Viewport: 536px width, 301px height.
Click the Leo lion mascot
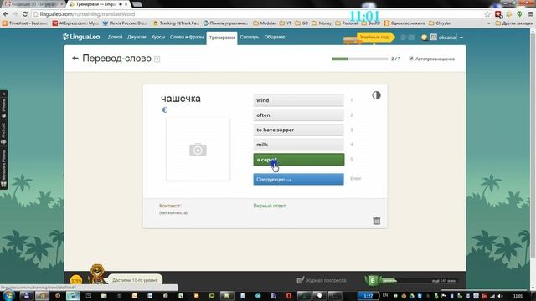[x=96, y=273]
